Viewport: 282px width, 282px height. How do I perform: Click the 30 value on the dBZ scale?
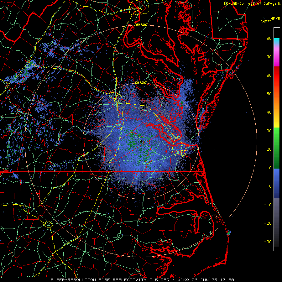(269, 131)
